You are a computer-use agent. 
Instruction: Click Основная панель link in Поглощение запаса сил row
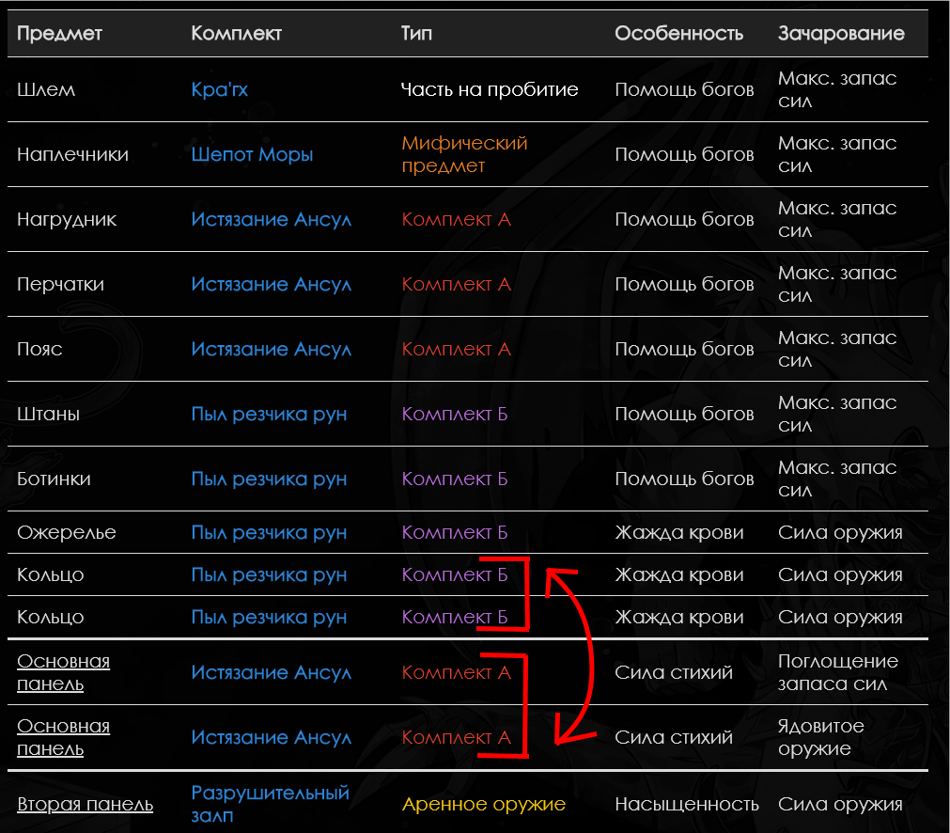63,672
